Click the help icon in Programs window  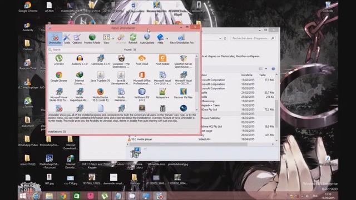tap(273, 69)
